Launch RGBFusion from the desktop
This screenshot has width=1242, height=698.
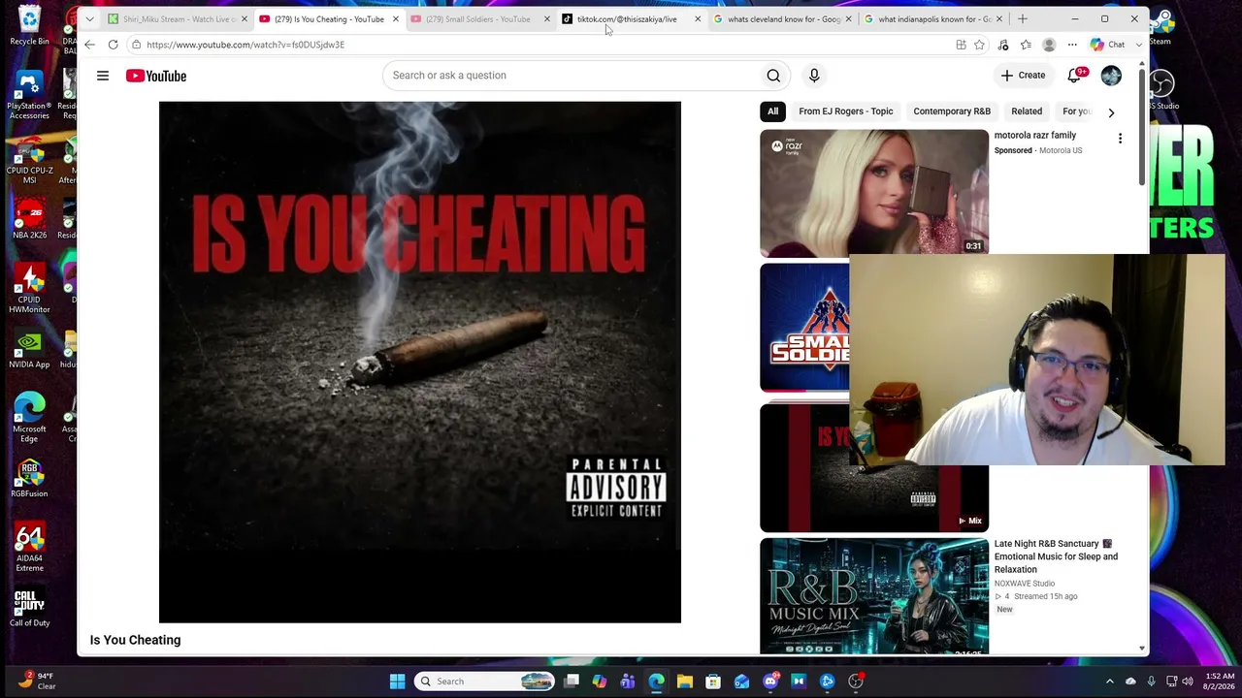(x=29, y=478)
